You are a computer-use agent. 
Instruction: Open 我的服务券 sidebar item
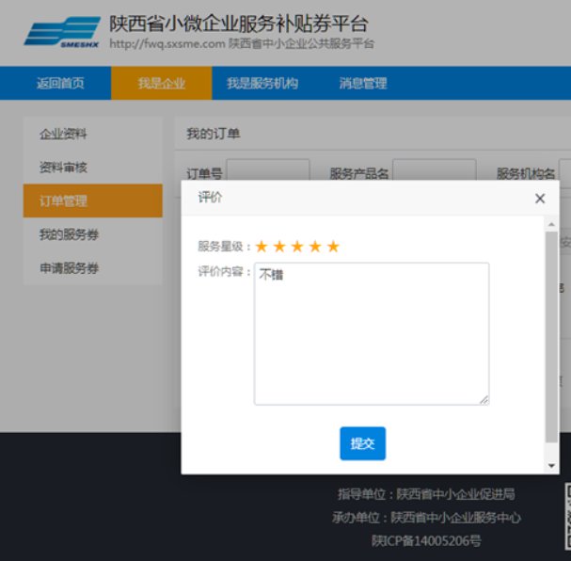[x=69, y=234]
